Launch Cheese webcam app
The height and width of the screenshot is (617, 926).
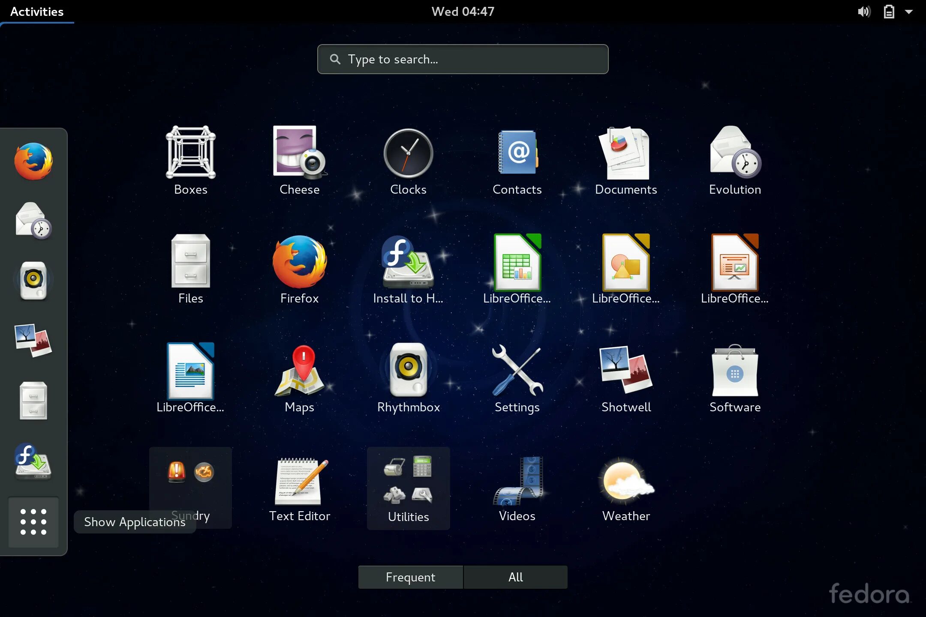300,161
